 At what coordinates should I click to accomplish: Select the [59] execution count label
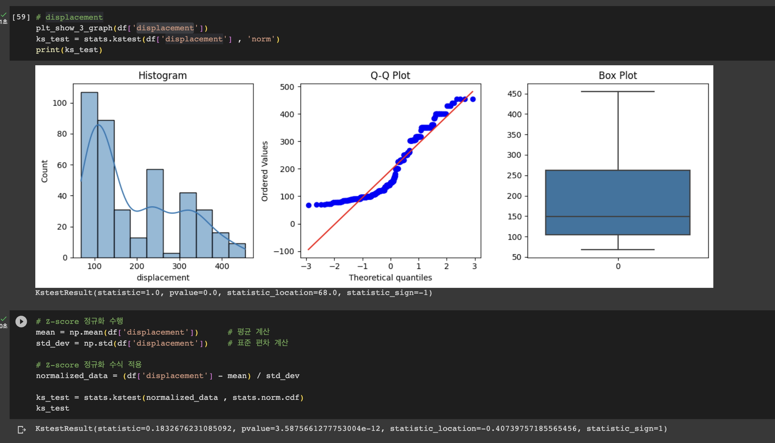[x=21, y=17]
